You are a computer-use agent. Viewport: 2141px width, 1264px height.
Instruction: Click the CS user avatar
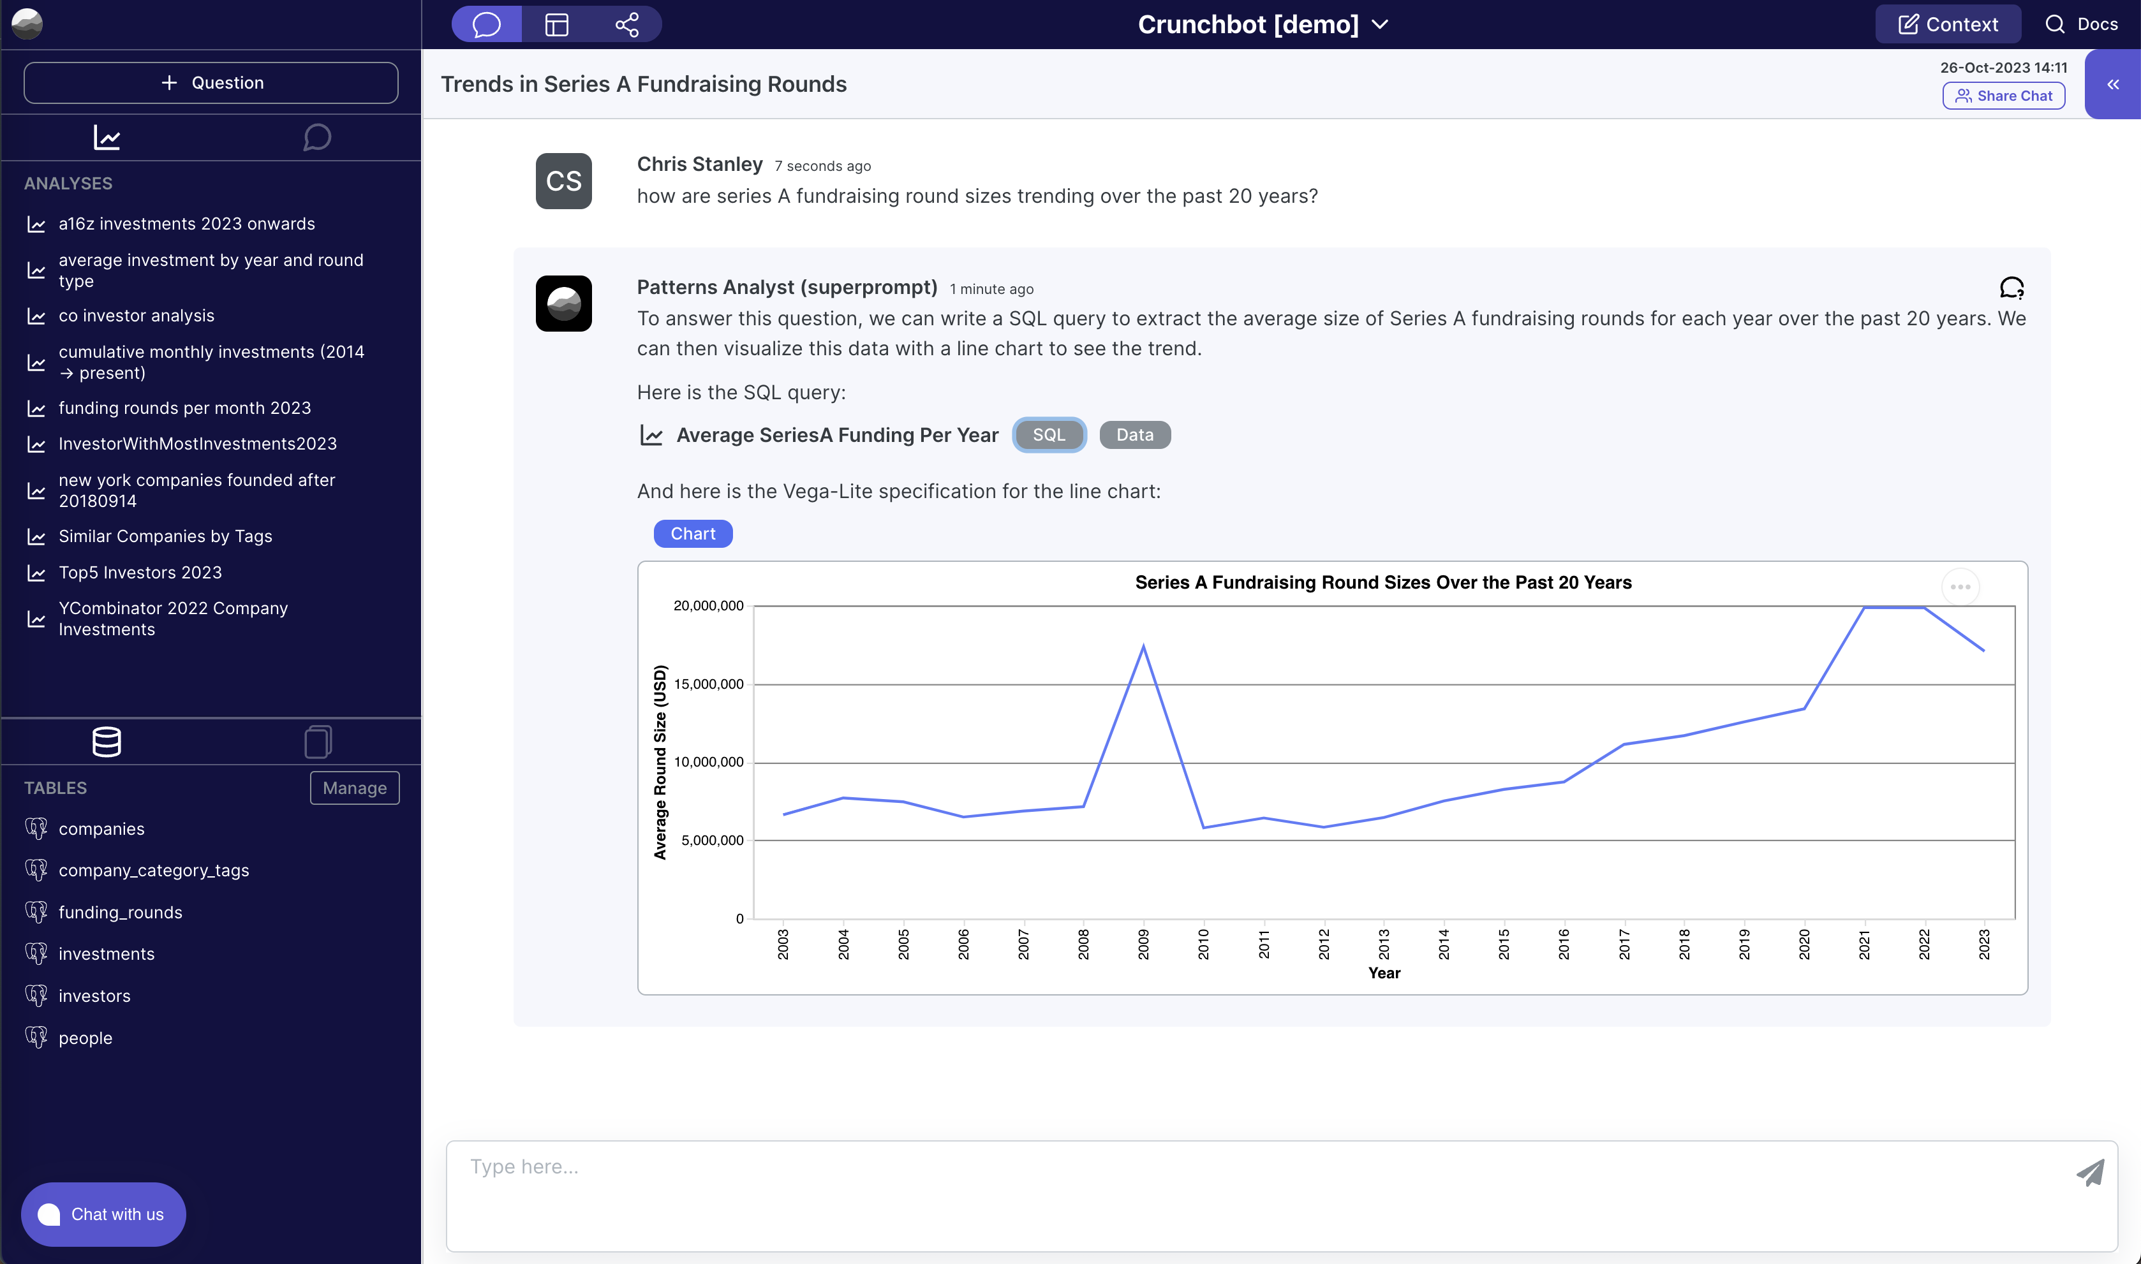tap(563, 180)
